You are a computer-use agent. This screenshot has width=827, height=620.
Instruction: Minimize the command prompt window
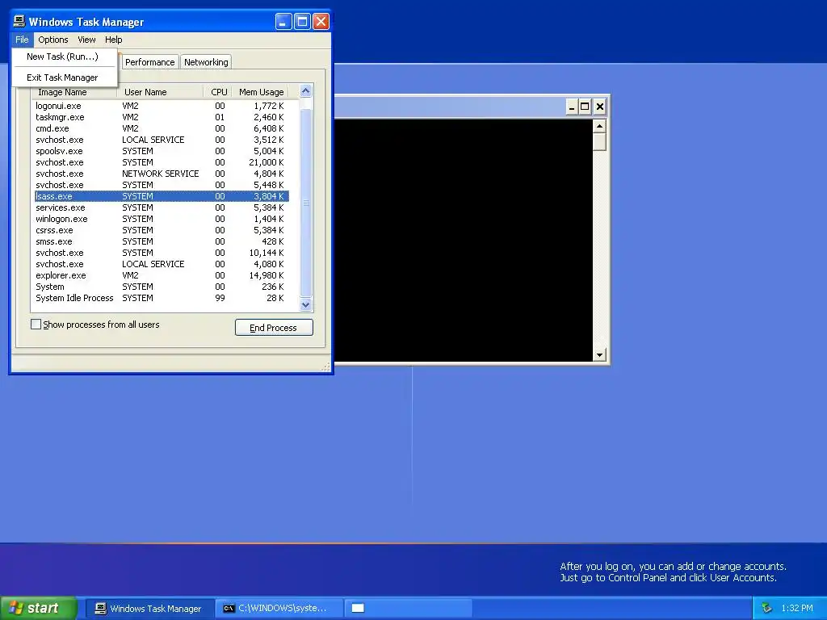click(x=571, y=107)
